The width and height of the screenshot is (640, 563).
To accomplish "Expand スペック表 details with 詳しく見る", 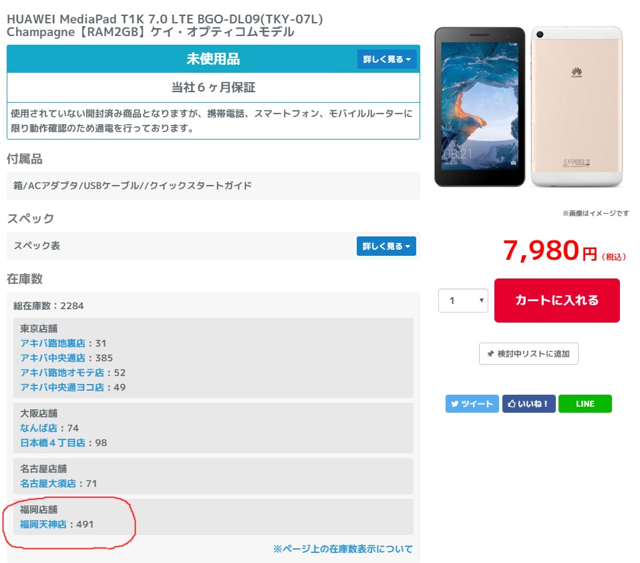I will pos(386,246).
